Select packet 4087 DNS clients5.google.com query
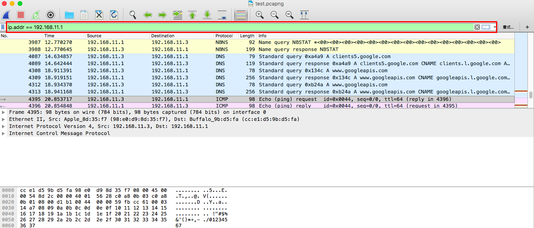Viewport: 534px width, 228px height. (257, 57)
